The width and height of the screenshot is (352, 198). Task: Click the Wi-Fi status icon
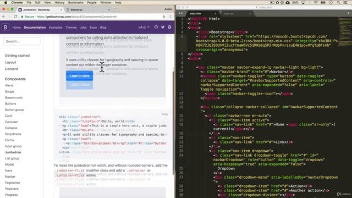pos(316,2)
